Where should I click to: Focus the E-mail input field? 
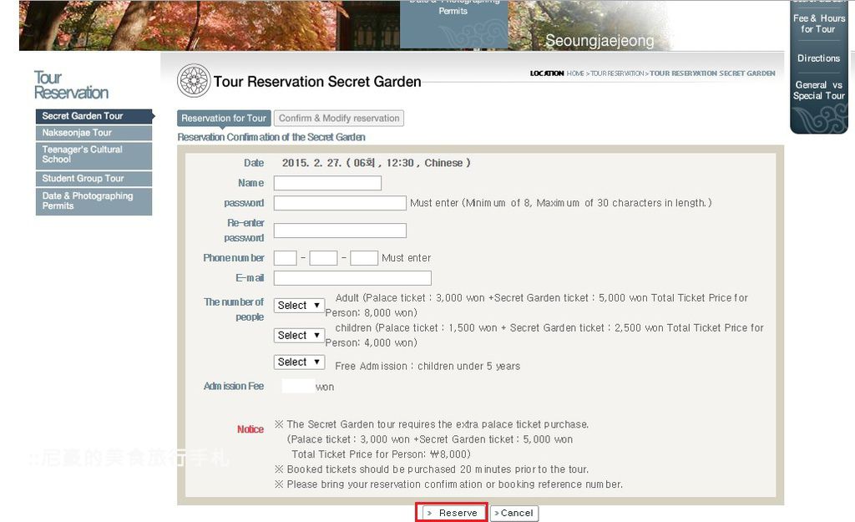(x=352, y=278)
